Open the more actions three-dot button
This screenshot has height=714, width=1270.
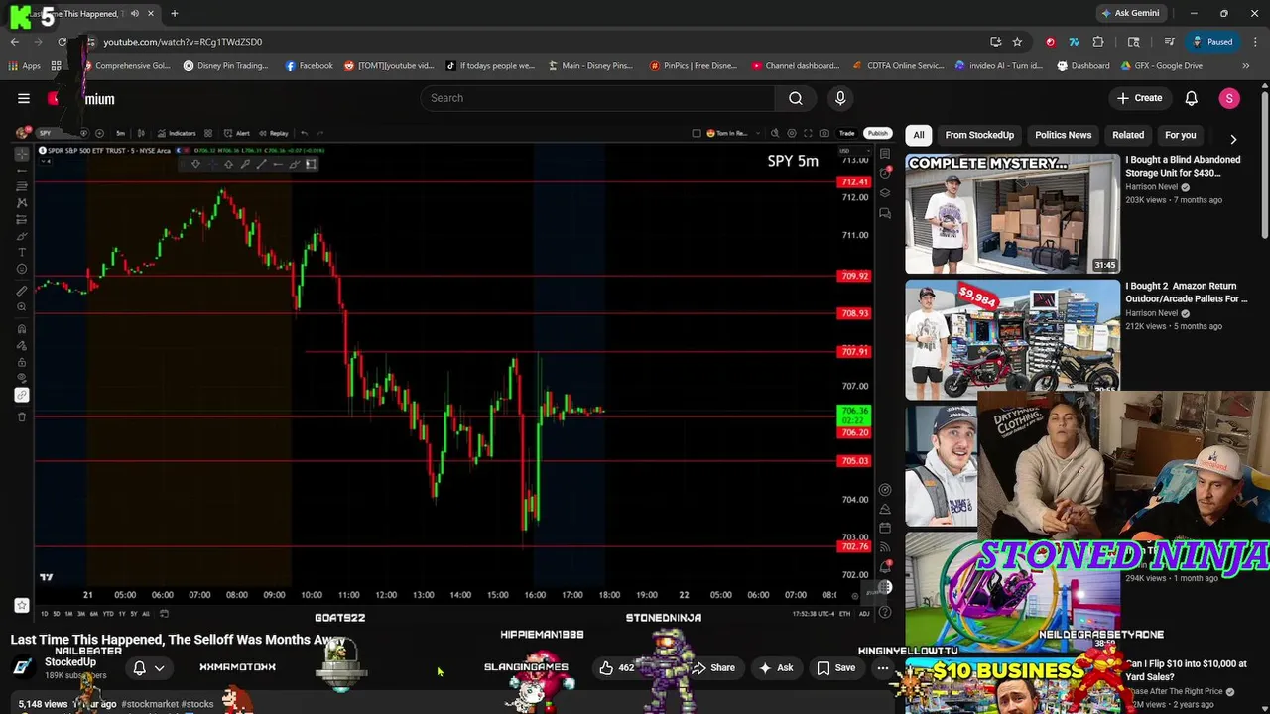(882, 668)
